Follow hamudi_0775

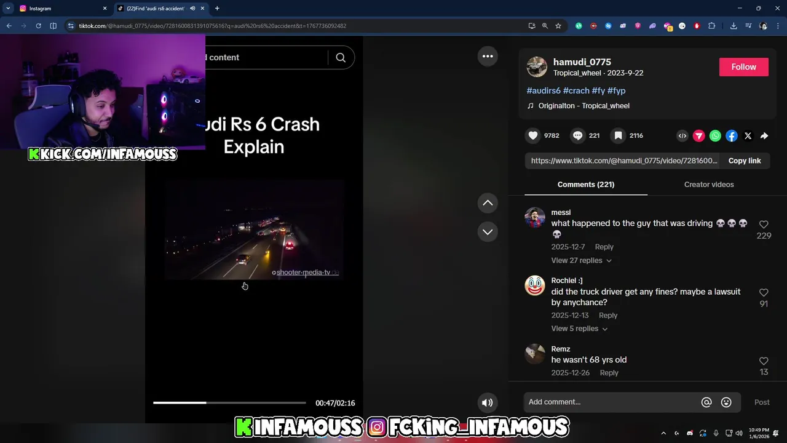click(x=744, y=67)
